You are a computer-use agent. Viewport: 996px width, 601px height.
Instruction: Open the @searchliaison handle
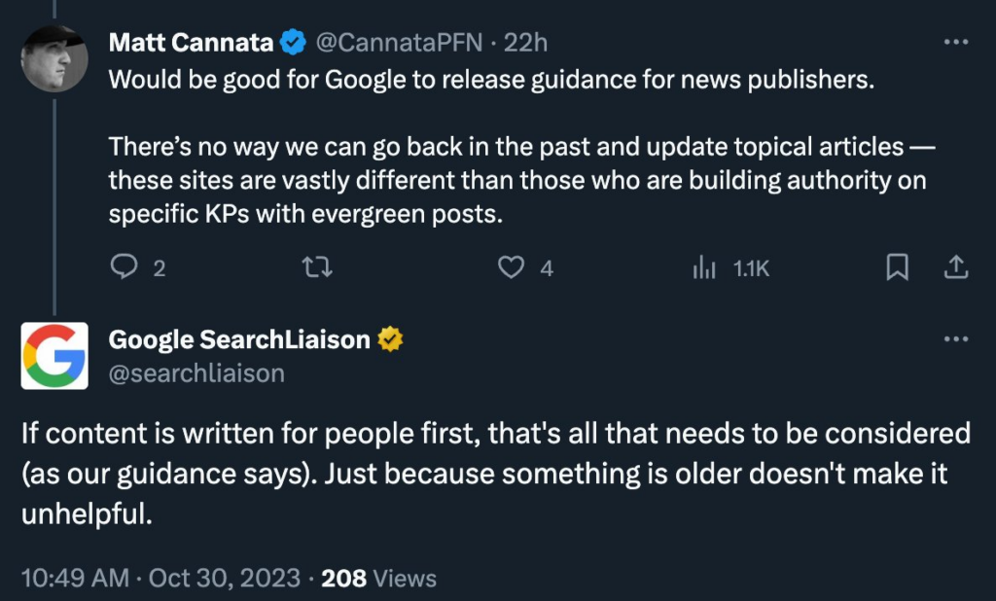196,373
